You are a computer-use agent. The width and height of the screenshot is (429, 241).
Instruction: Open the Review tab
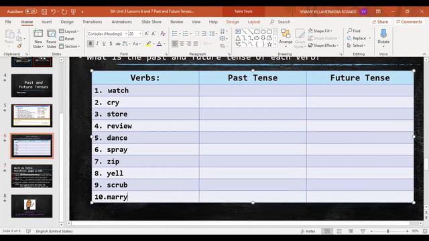pos(177,21)
